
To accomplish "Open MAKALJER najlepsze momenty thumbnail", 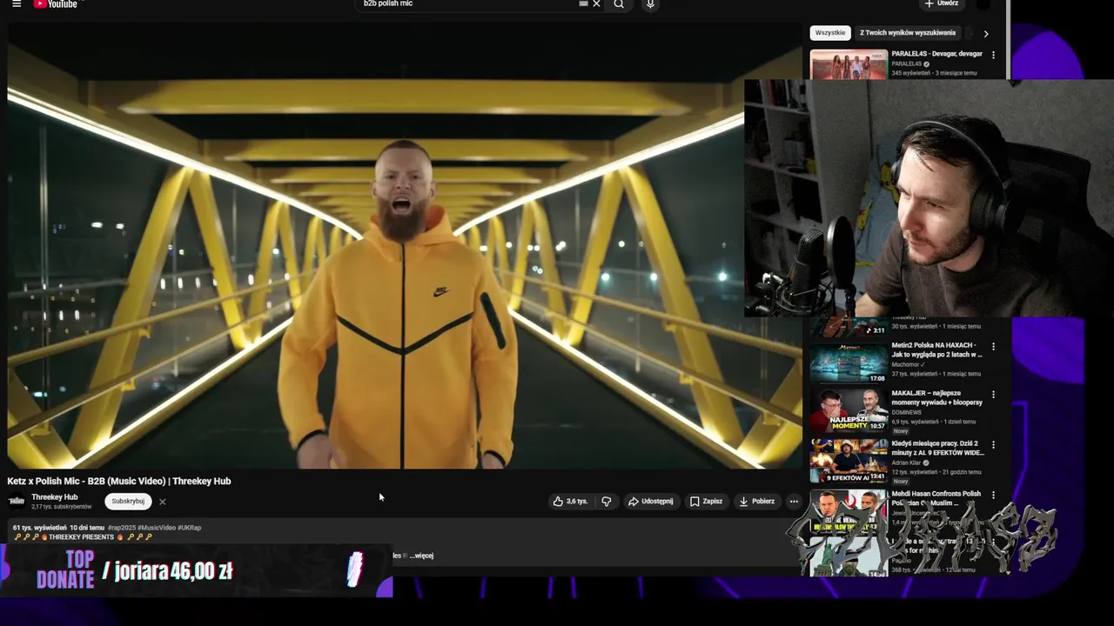I will 849,410.
